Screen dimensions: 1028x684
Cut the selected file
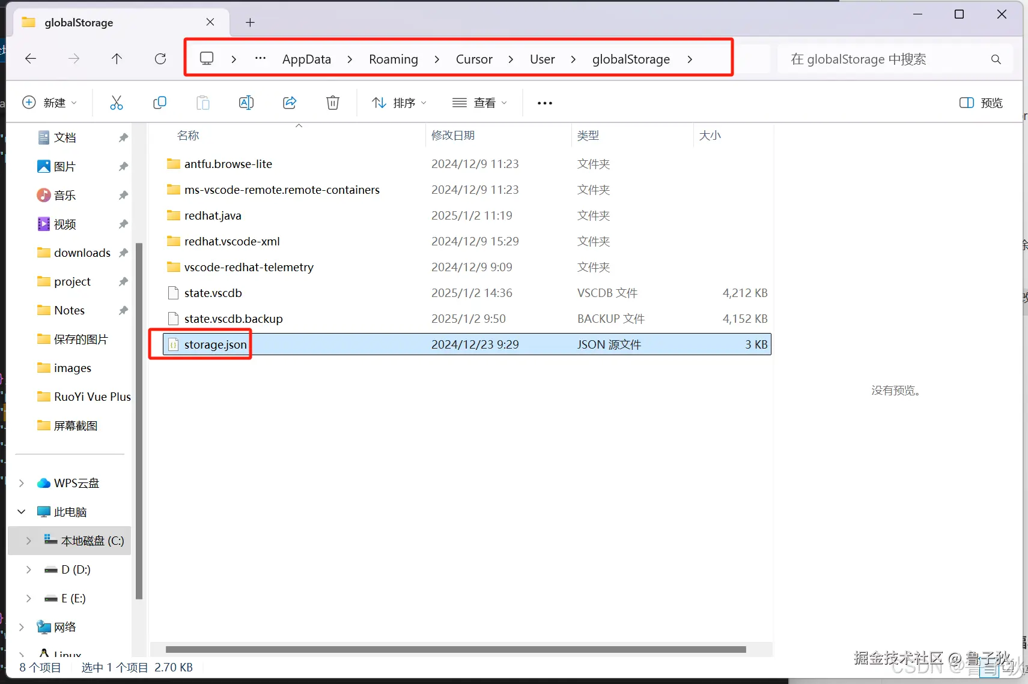click(x=116, y=103)
